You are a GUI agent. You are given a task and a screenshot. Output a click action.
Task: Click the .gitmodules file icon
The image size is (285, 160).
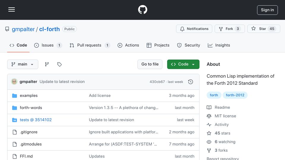(x=15, y=144)
